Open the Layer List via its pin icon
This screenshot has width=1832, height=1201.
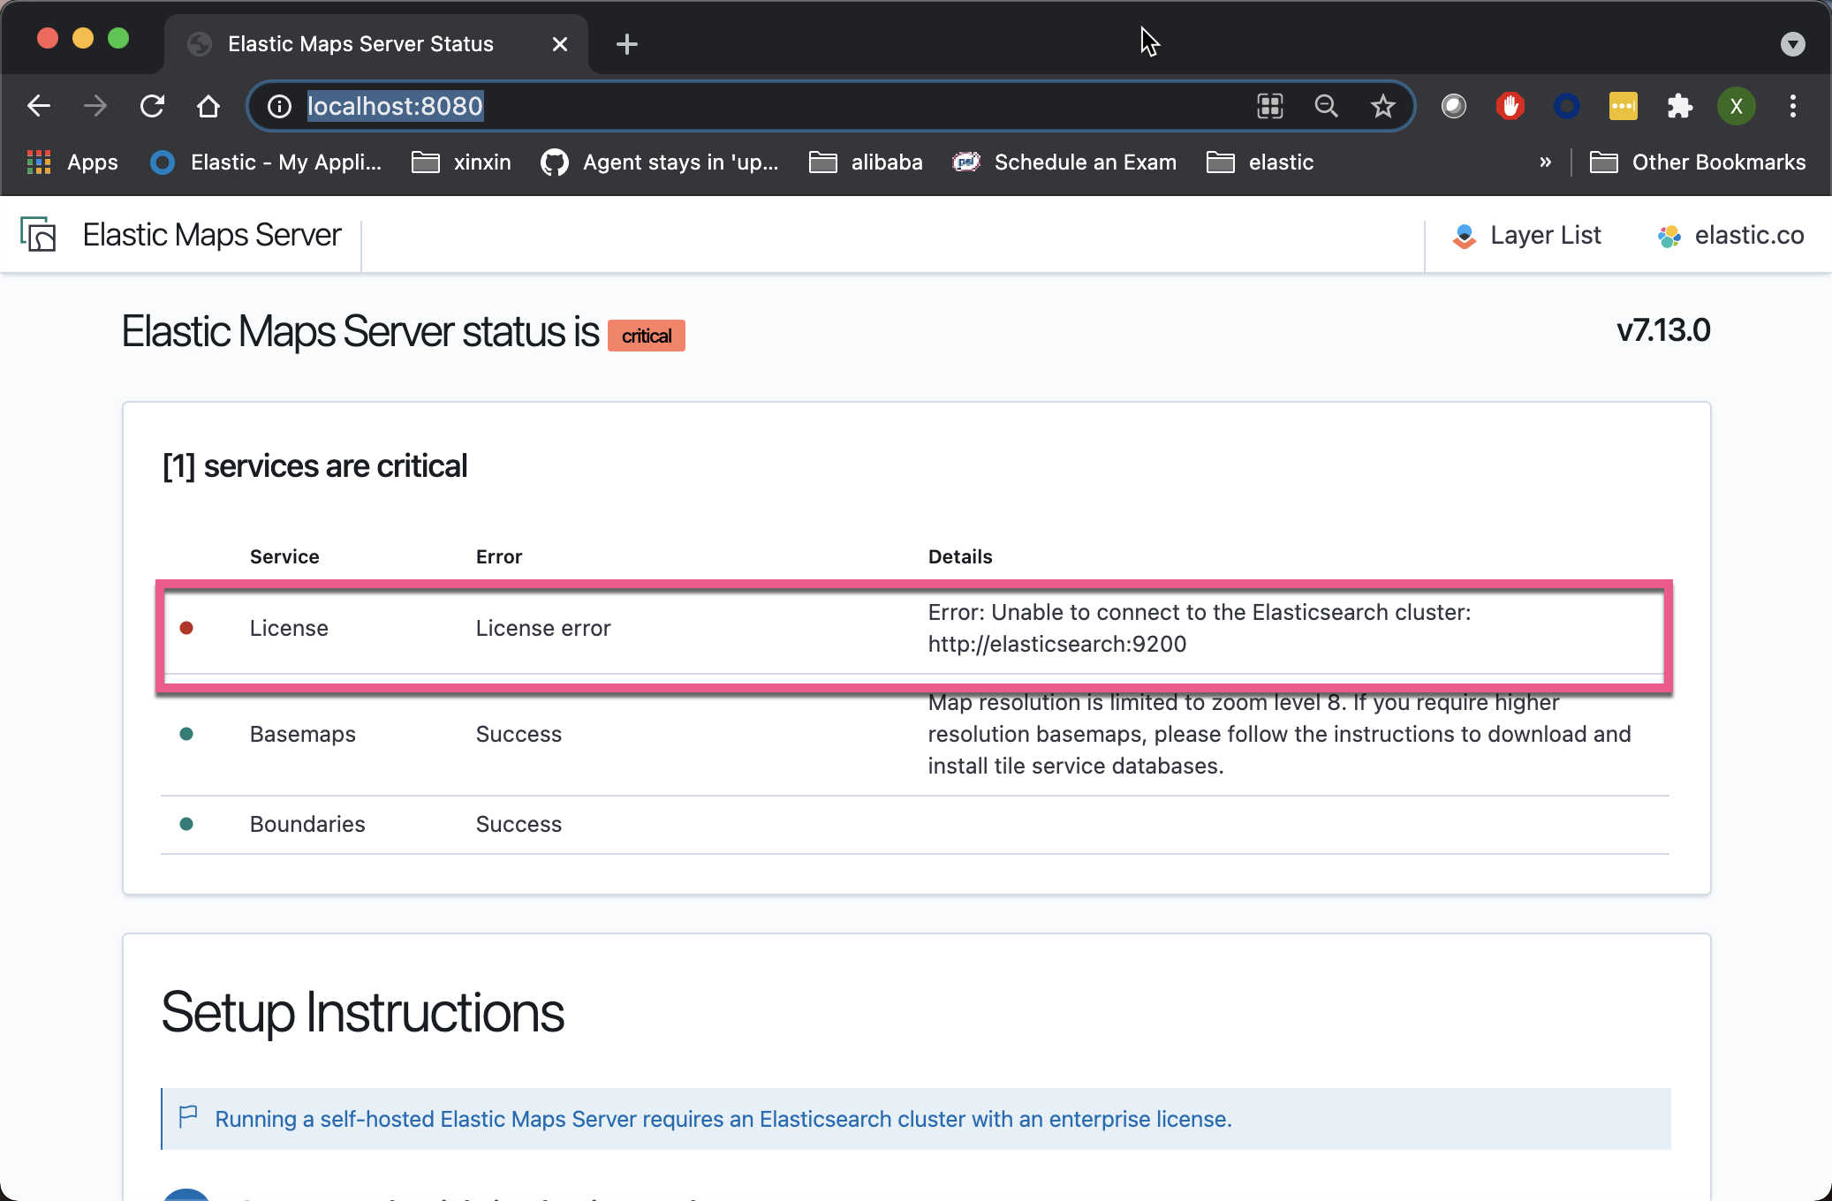point(1465,235)
